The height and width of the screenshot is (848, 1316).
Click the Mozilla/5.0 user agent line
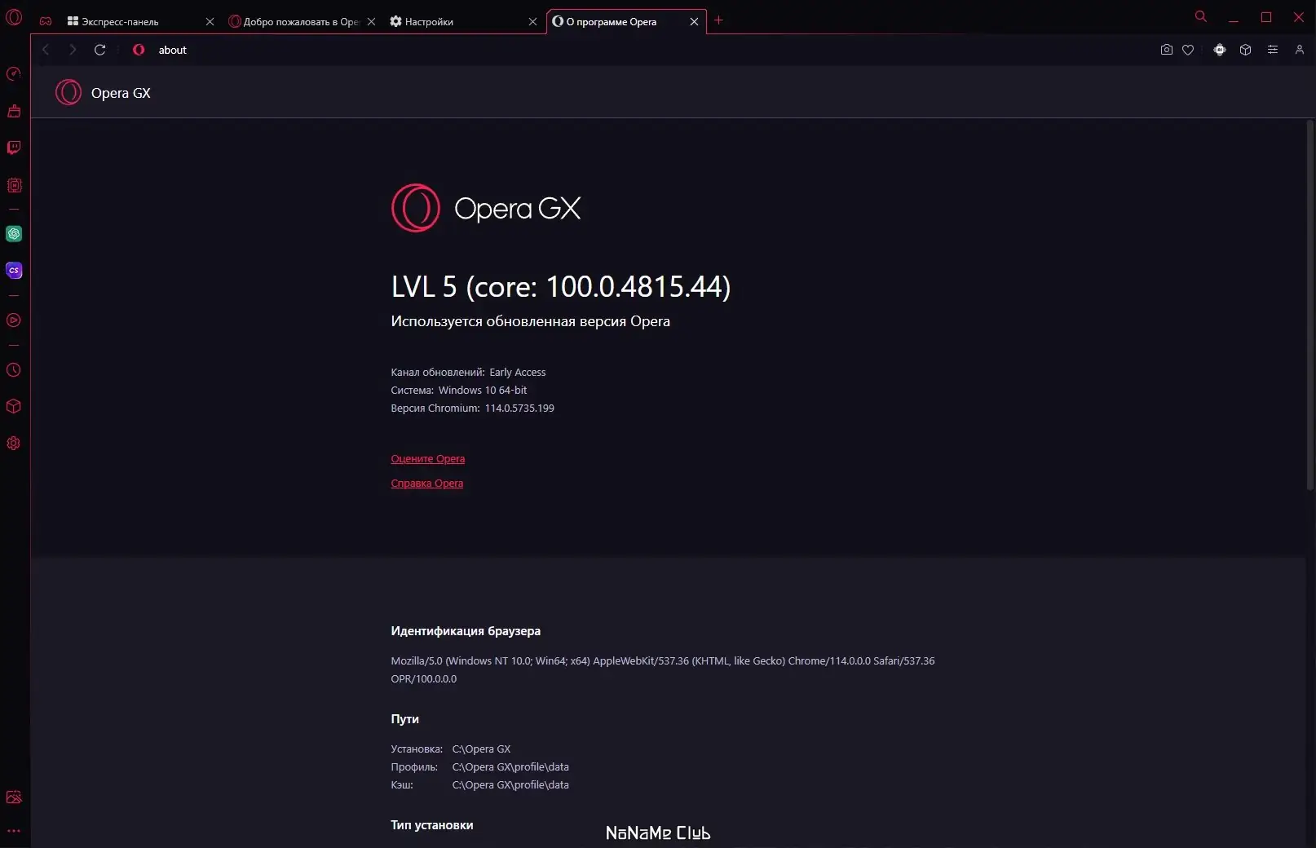[663, 661]
